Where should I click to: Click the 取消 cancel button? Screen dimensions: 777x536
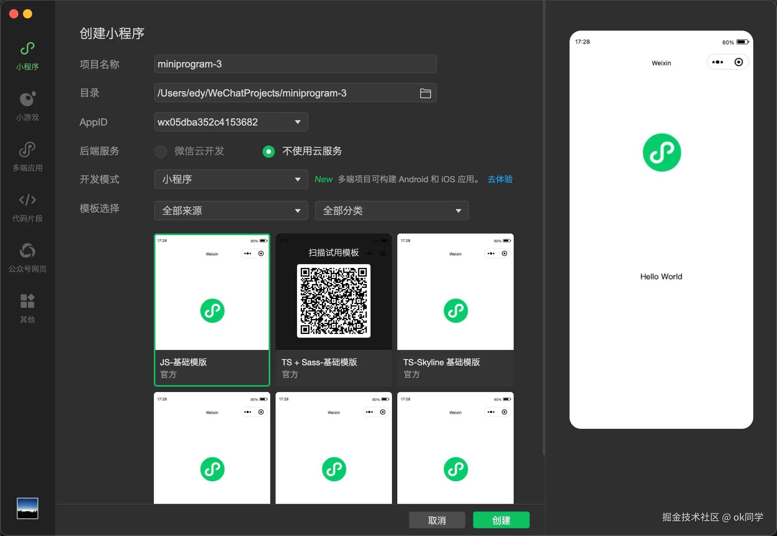(x=437, y=520)
